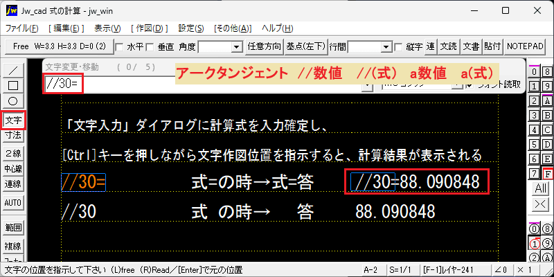Screen dimensions: 554x277
Task: Click the white //30 text on canvas
Action: [x=78, y=212]
